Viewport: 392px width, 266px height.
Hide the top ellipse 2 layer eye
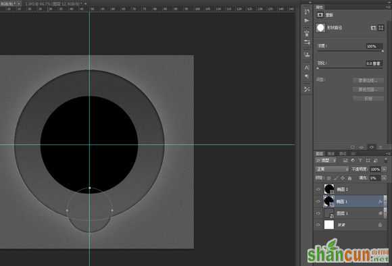[318, 189]
